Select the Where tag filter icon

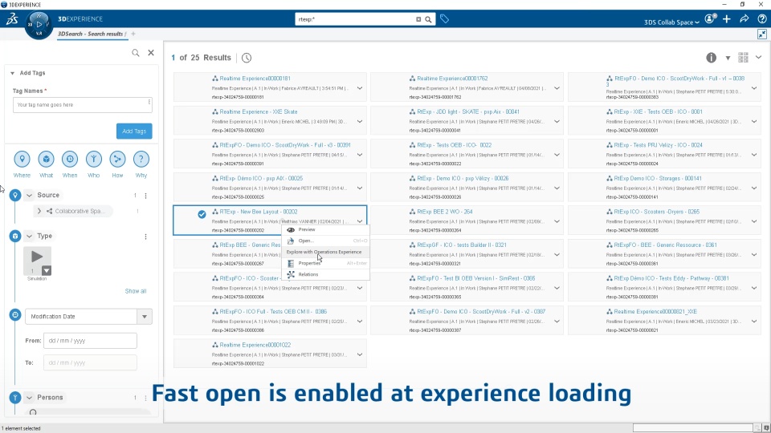pos(22,159)
